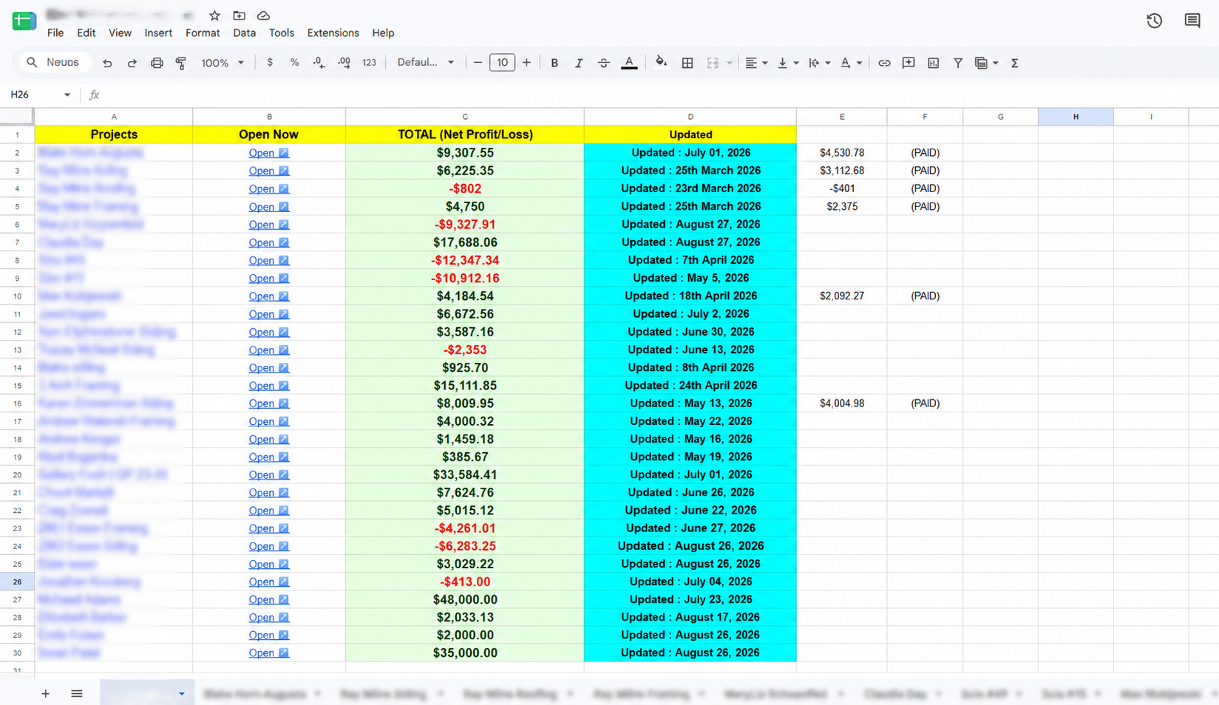Open the Extensions menu
The image size is (1219, 705).
click(x=333, y=33)
